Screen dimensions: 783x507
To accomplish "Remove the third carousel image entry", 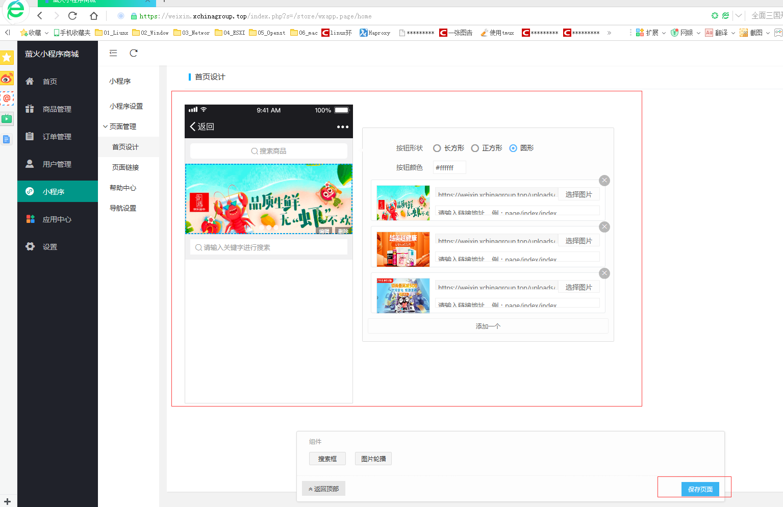I will click(x=604, y=273).
